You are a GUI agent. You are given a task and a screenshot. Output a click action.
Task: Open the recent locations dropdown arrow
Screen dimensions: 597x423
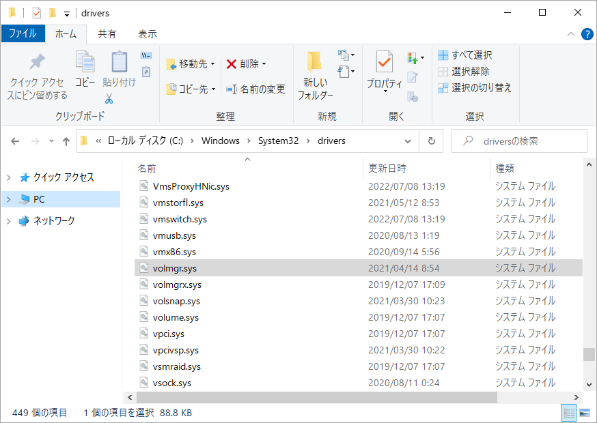click(x=51, y=141)
